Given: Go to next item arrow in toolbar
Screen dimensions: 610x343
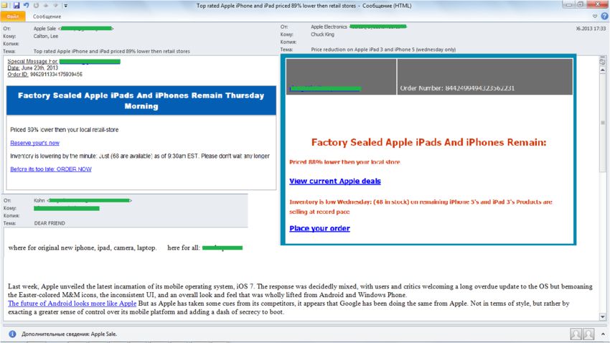Looking at the screenshot, I should click(56, 6).
